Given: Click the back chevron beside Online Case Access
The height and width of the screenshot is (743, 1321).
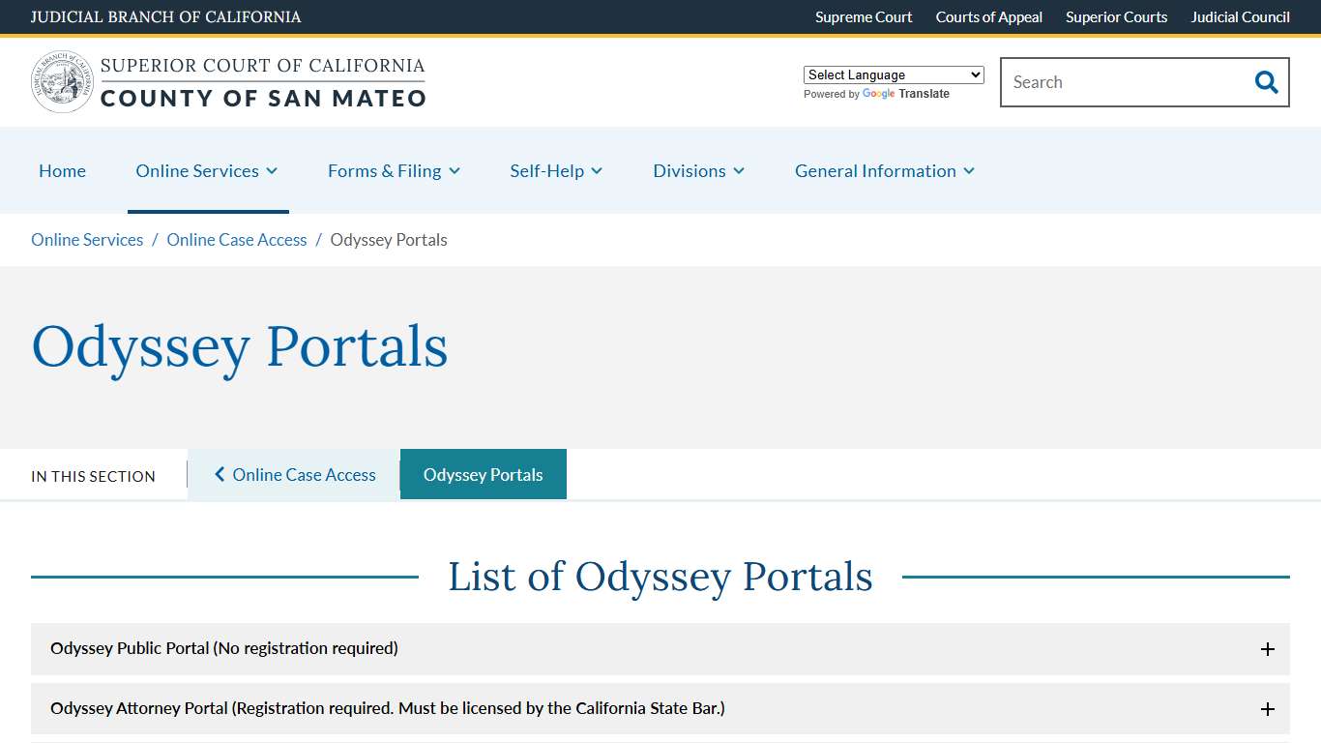Looking at the screenshot, I should click(219, 474).
